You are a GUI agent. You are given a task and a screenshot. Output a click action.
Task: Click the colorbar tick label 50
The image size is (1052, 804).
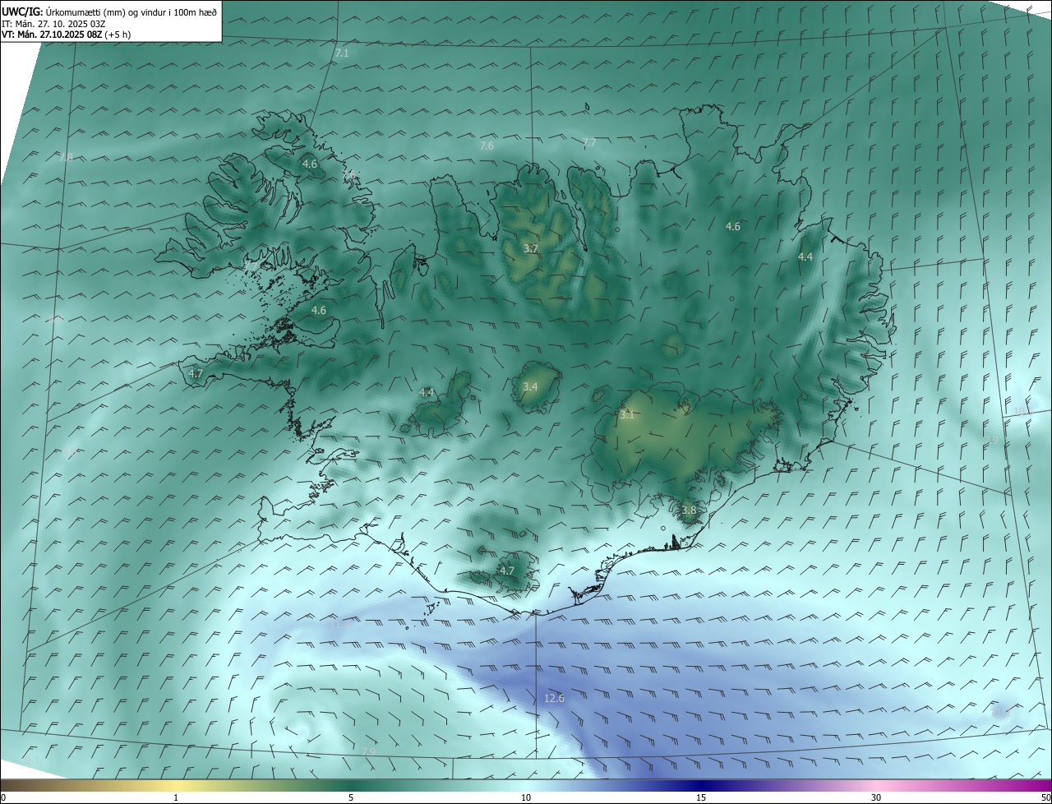click(1045, 797)
